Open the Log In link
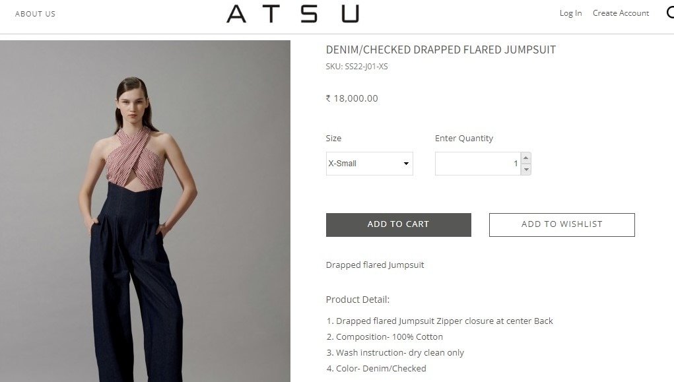The image size is (674, 382). pyautogui.click(x=570, y=13)
